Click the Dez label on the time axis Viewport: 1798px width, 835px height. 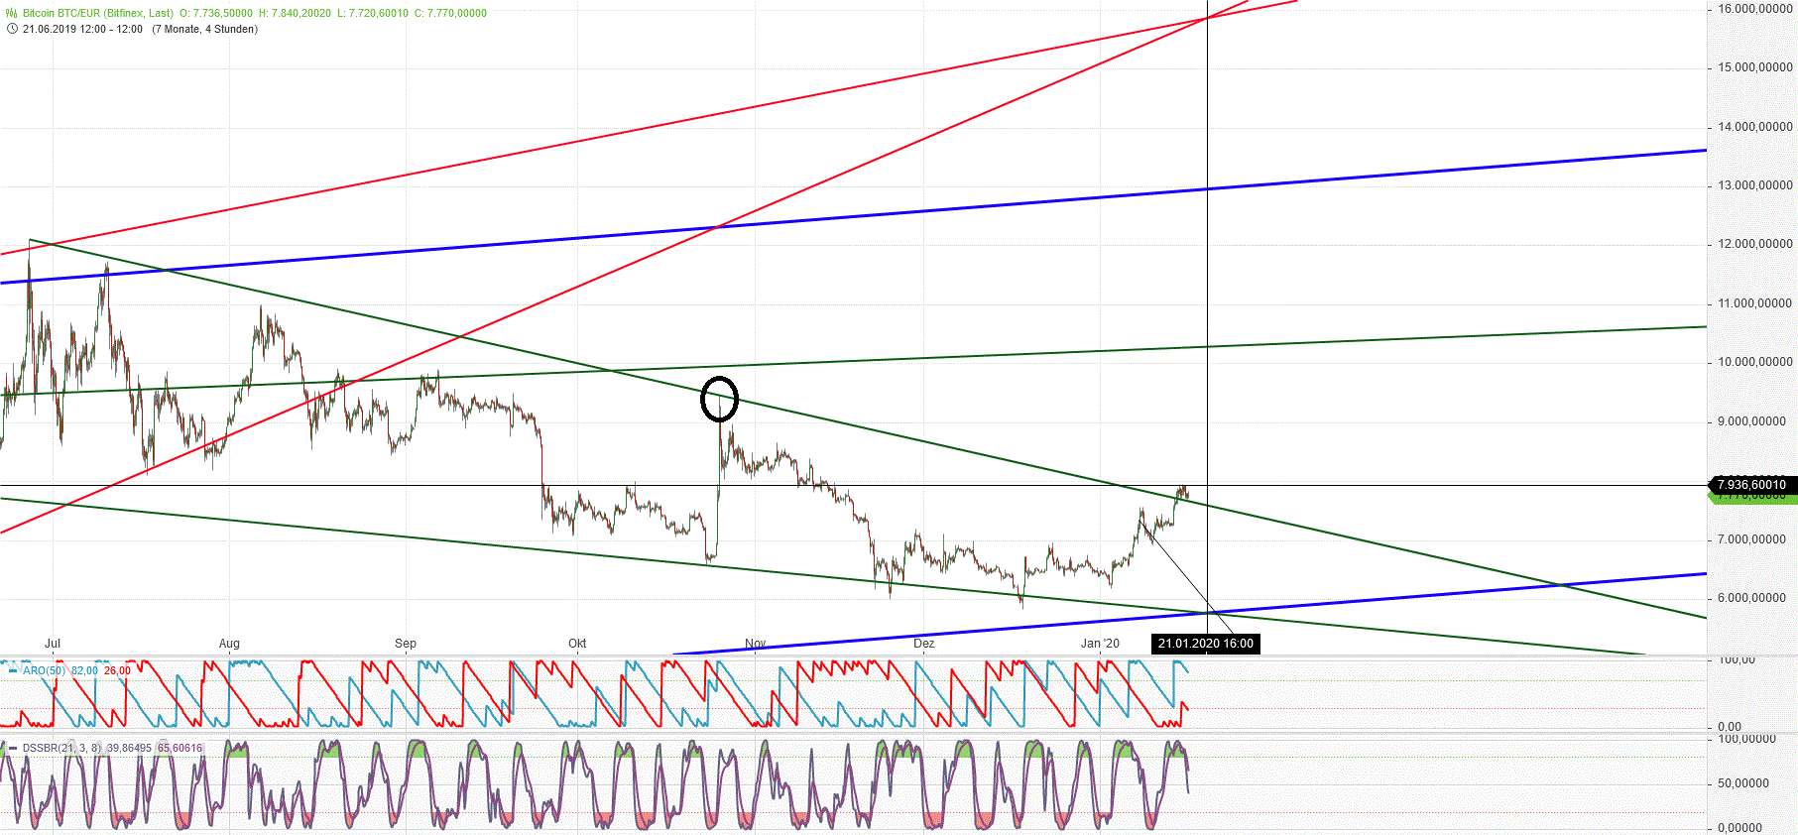924,644
